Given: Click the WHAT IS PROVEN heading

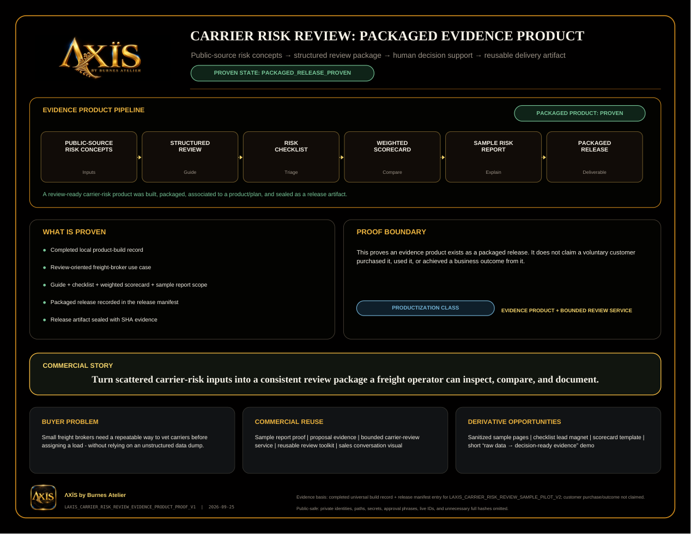Looking at the screenshot, I should tap(74, 232).
